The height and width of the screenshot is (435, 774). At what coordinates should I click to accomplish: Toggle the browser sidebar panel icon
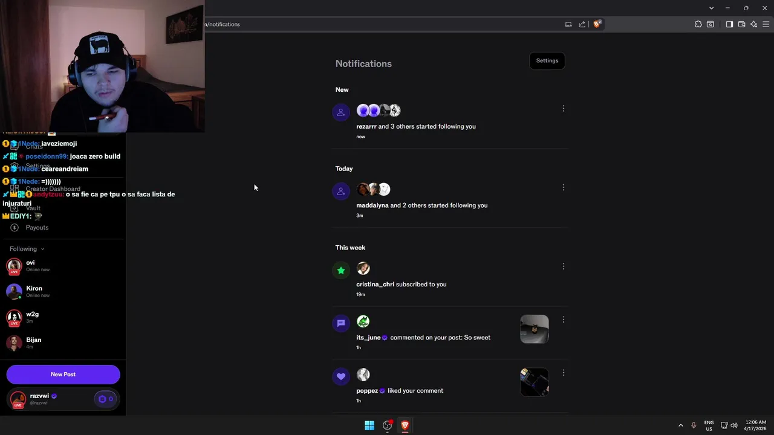point(729,24)
